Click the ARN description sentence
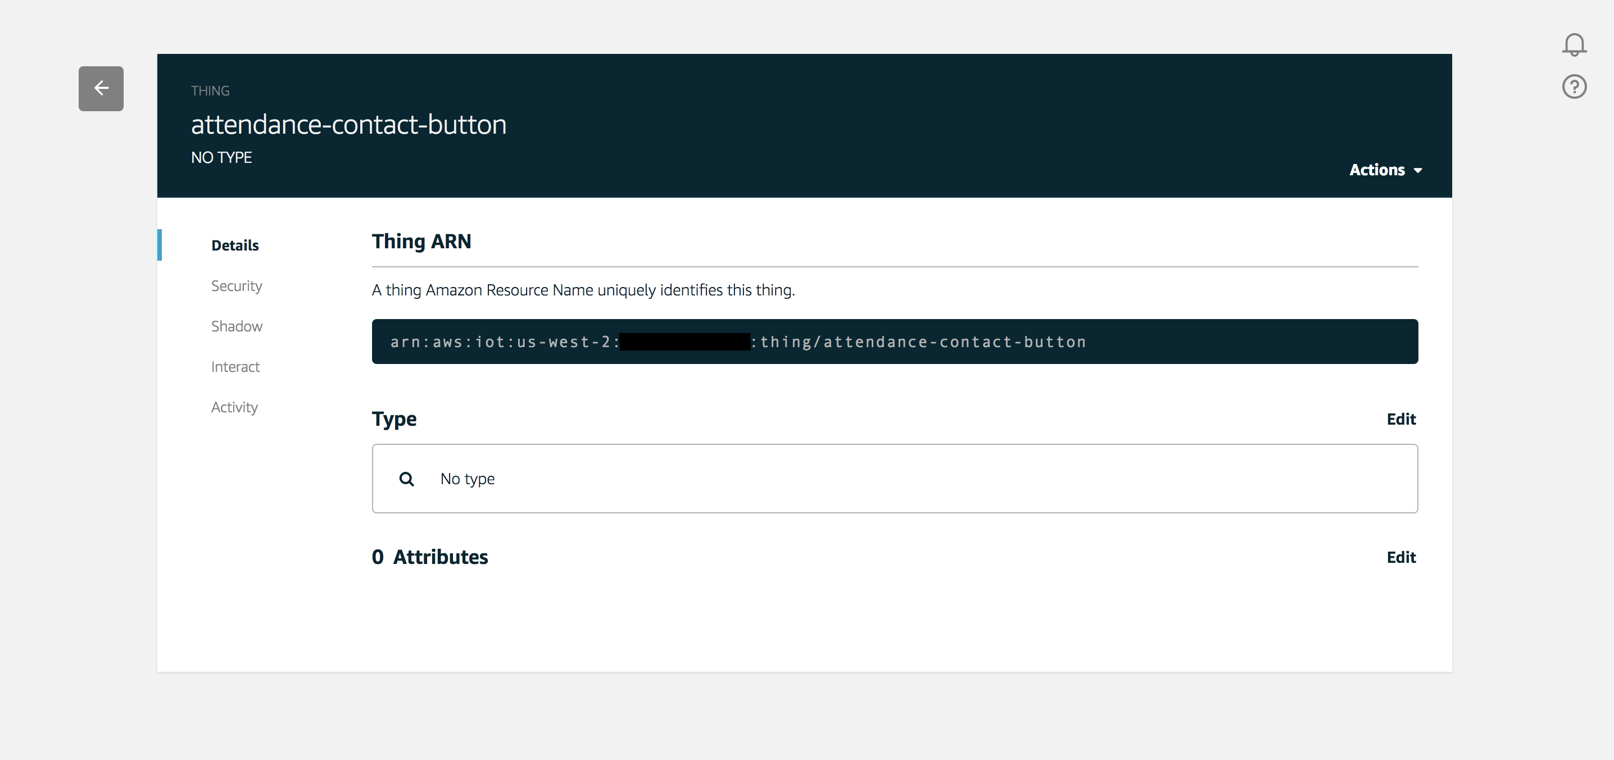This screenshot has width=1614, height=760. (x=583, y=290)
